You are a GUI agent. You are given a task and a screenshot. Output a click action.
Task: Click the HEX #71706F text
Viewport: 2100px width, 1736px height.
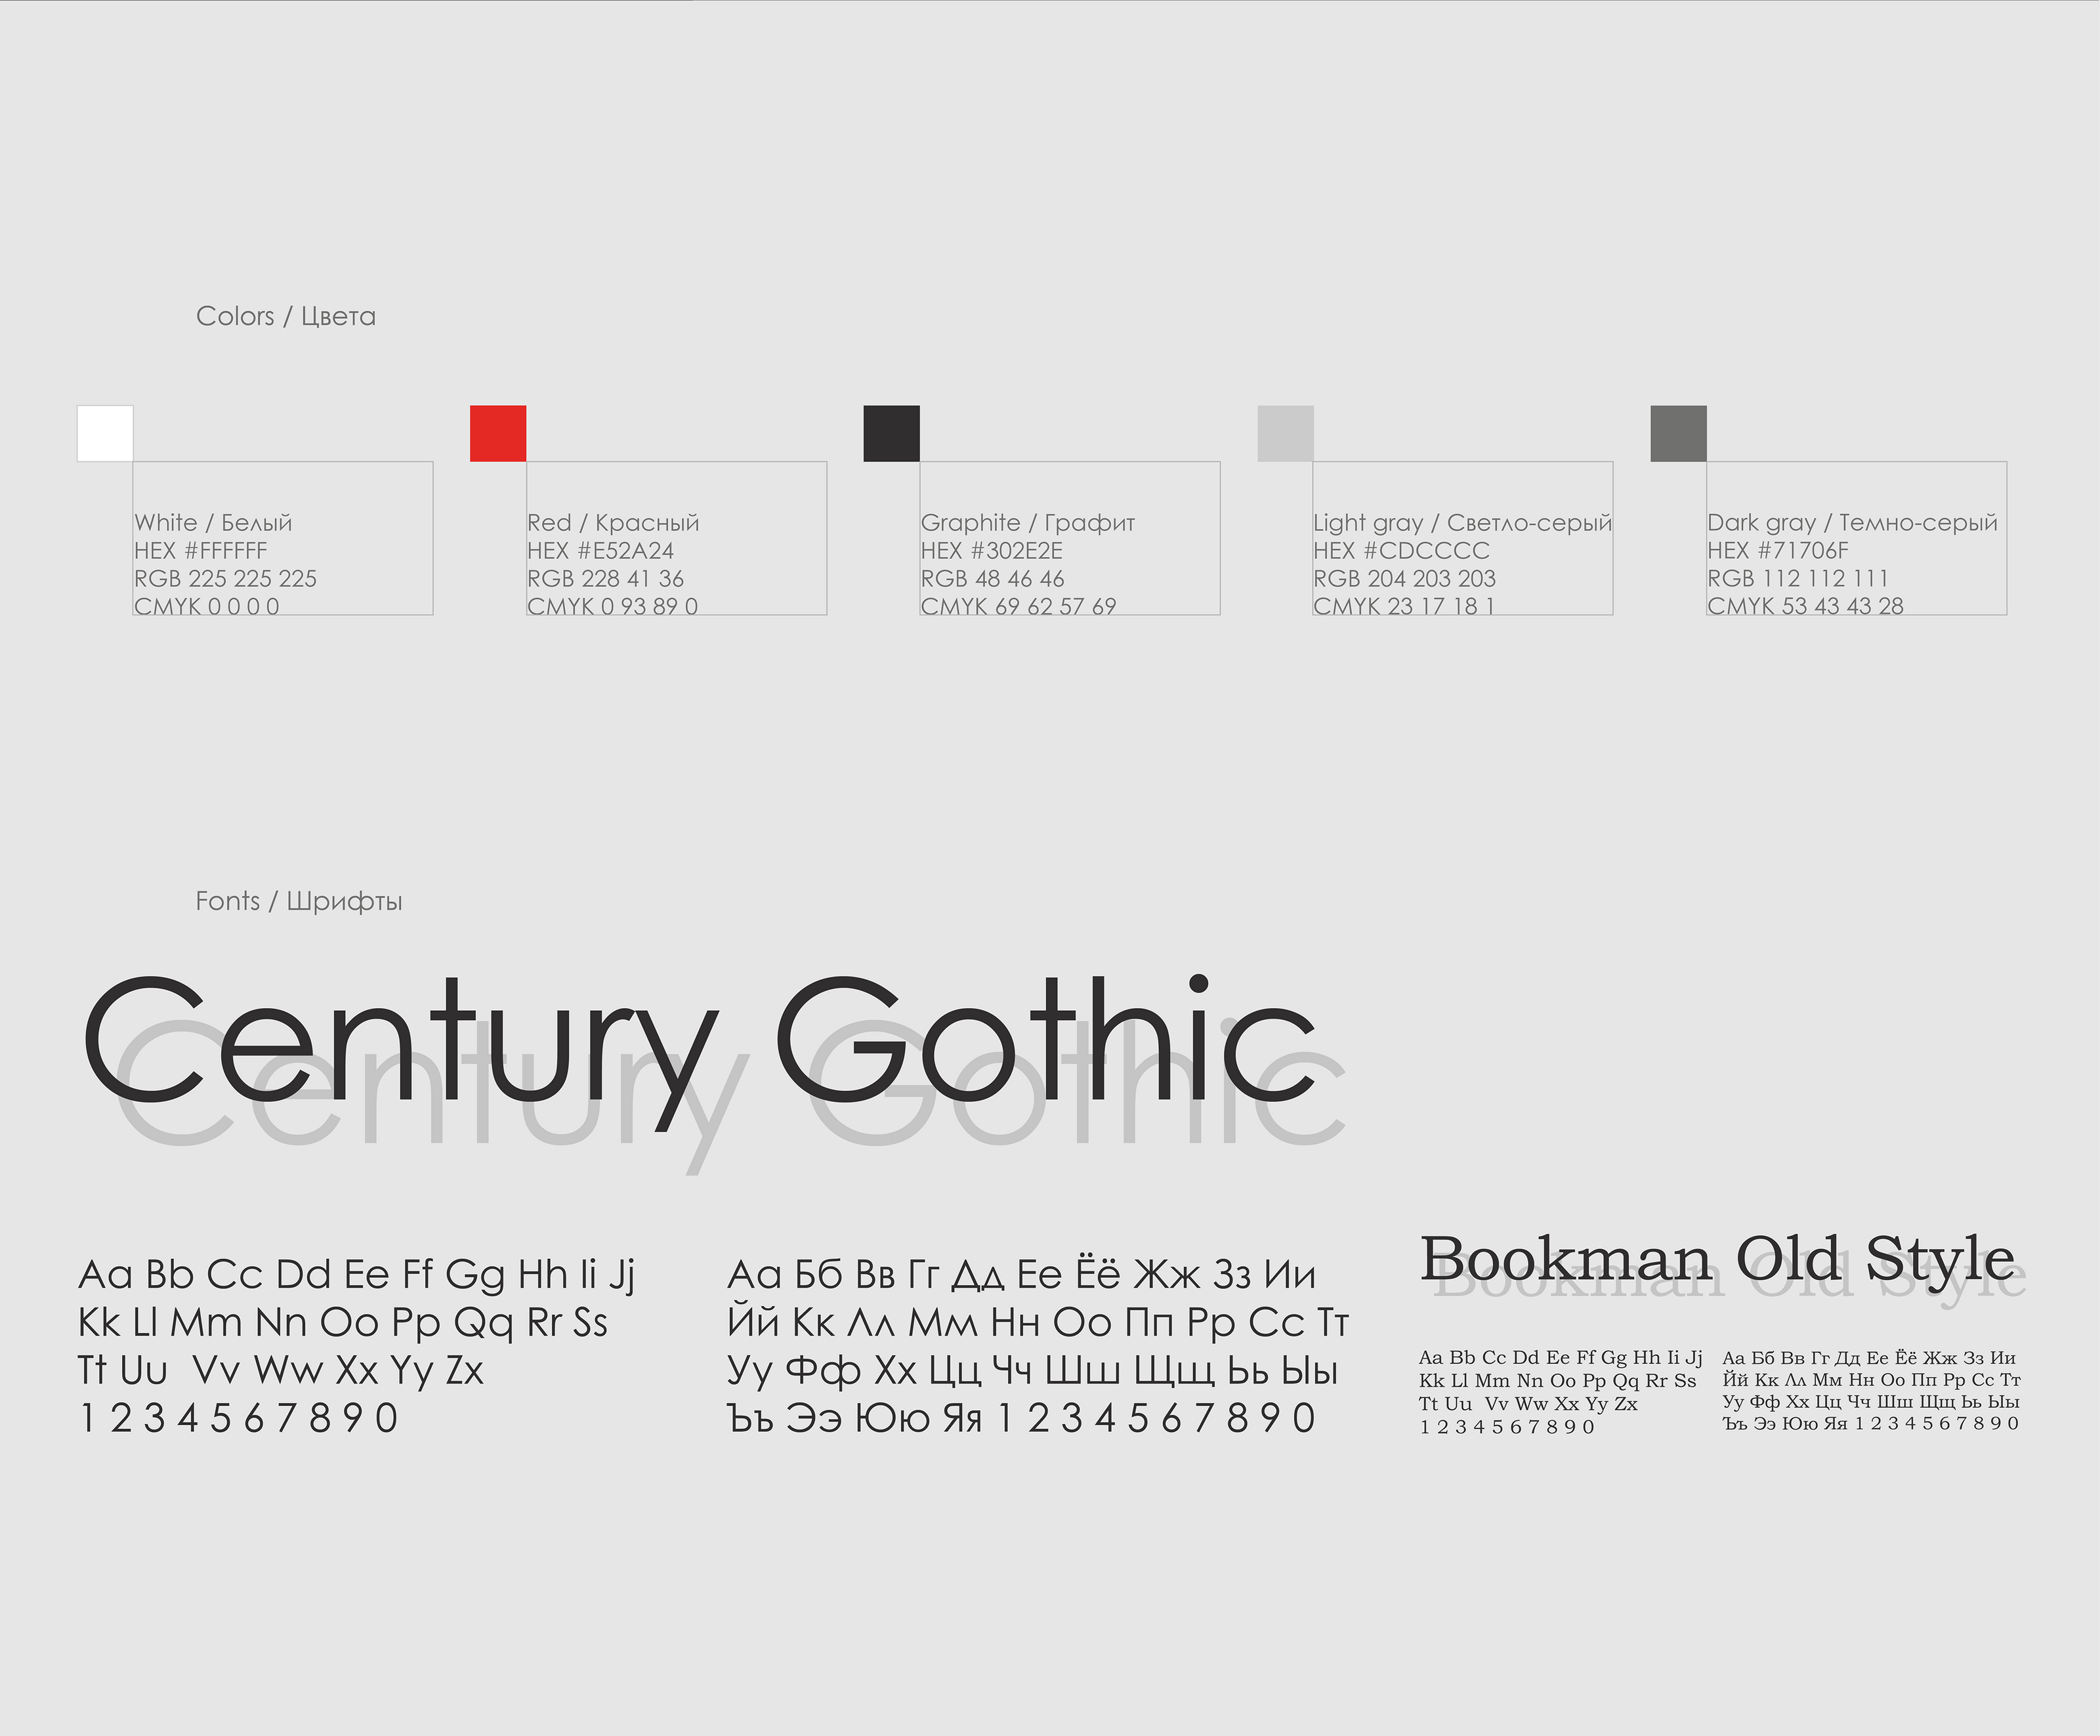1777,551
